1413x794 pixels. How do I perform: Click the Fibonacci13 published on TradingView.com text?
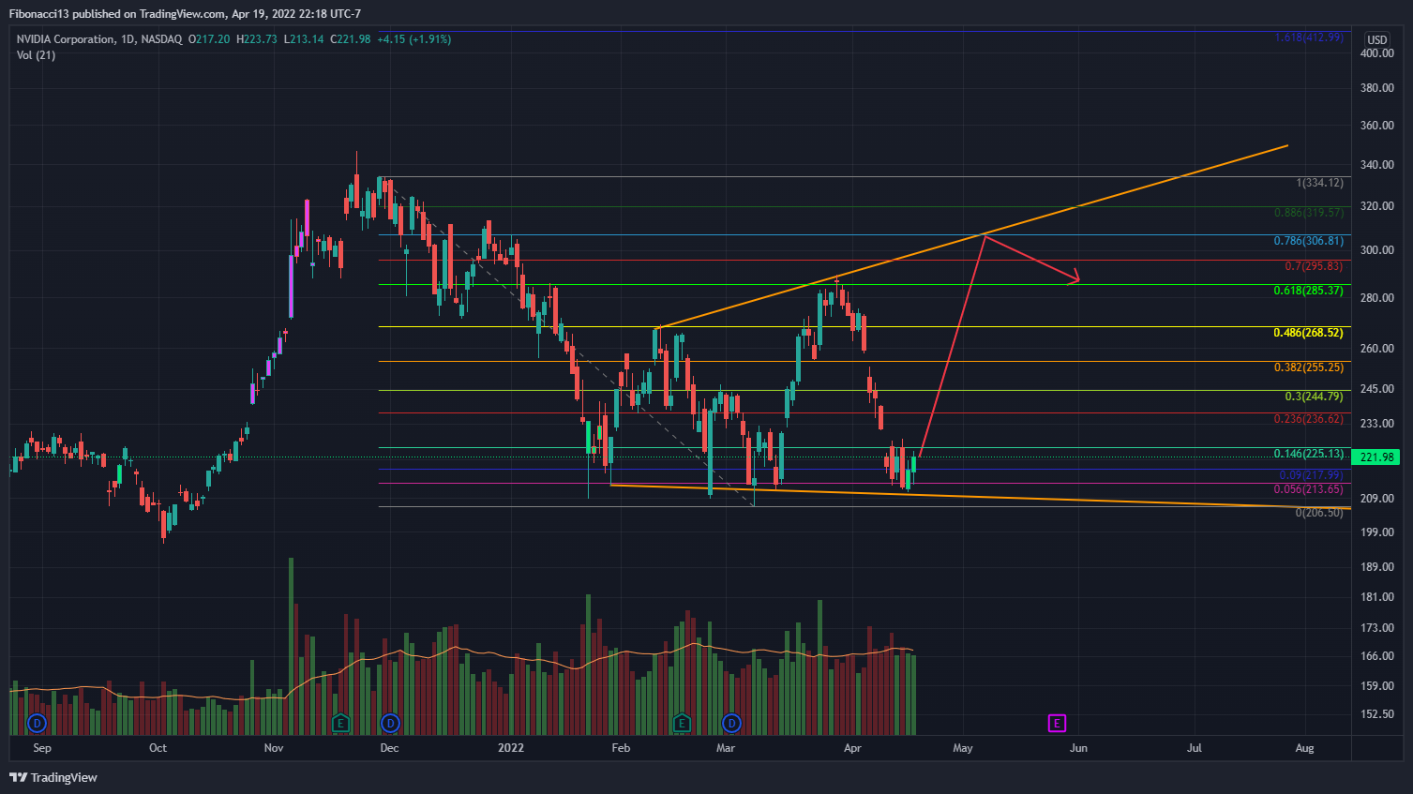pos(184,14)
